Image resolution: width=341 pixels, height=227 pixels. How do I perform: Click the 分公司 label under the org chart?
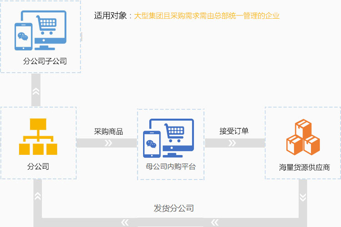pos(38,167)
